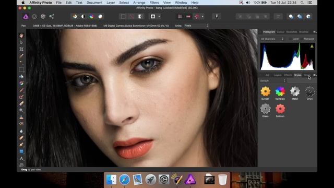The height and width of the screenshot is (188, 334).
Task: Open the Arrange menu
Action: (139, 3)
